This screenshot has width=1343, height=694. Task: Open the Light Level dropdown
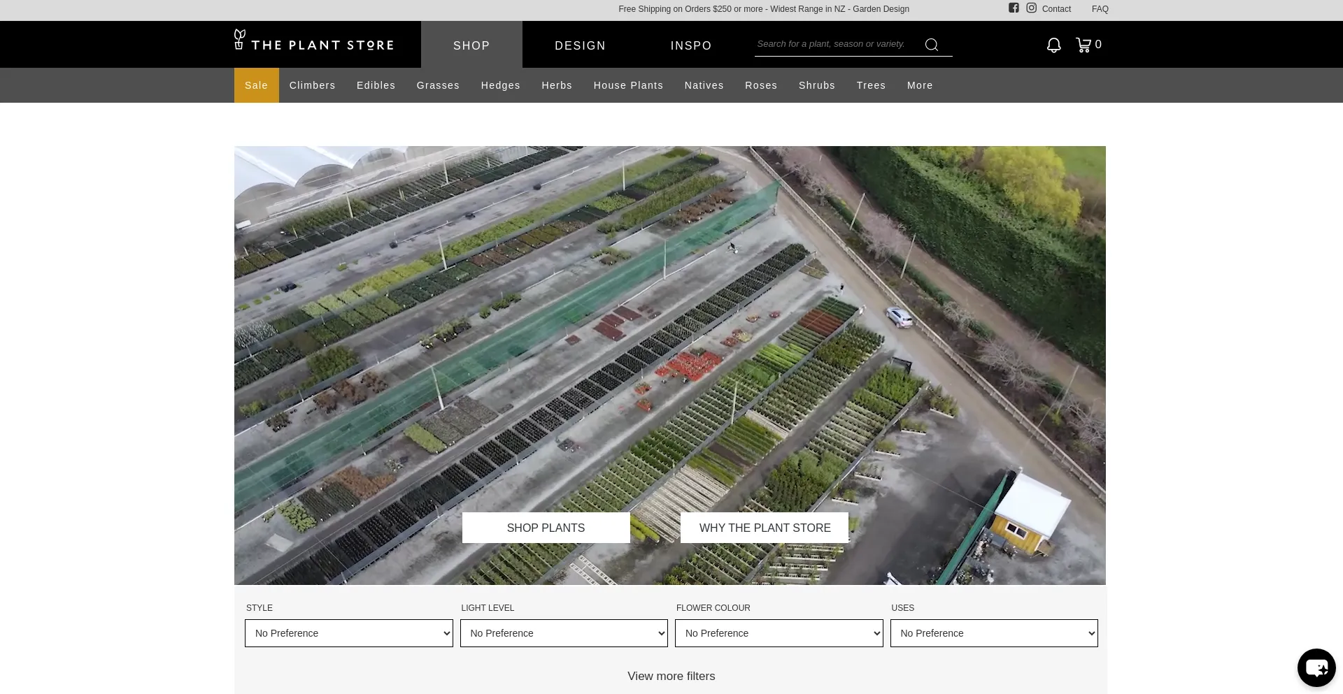[564, 633]
